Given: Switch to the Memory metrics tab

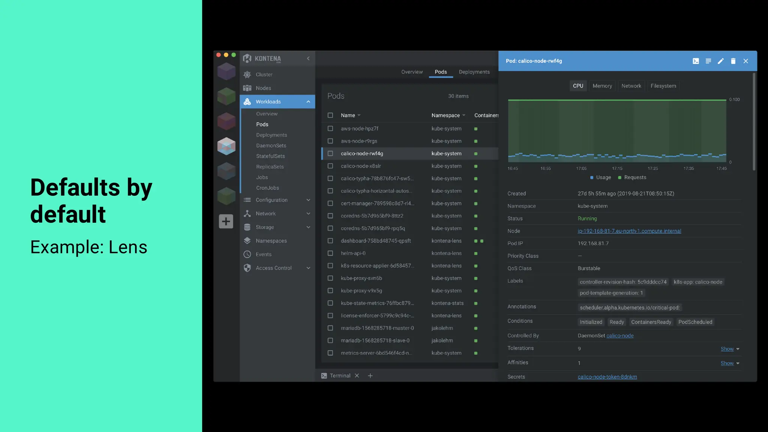Looking at the screenshot, I should 602,86.
